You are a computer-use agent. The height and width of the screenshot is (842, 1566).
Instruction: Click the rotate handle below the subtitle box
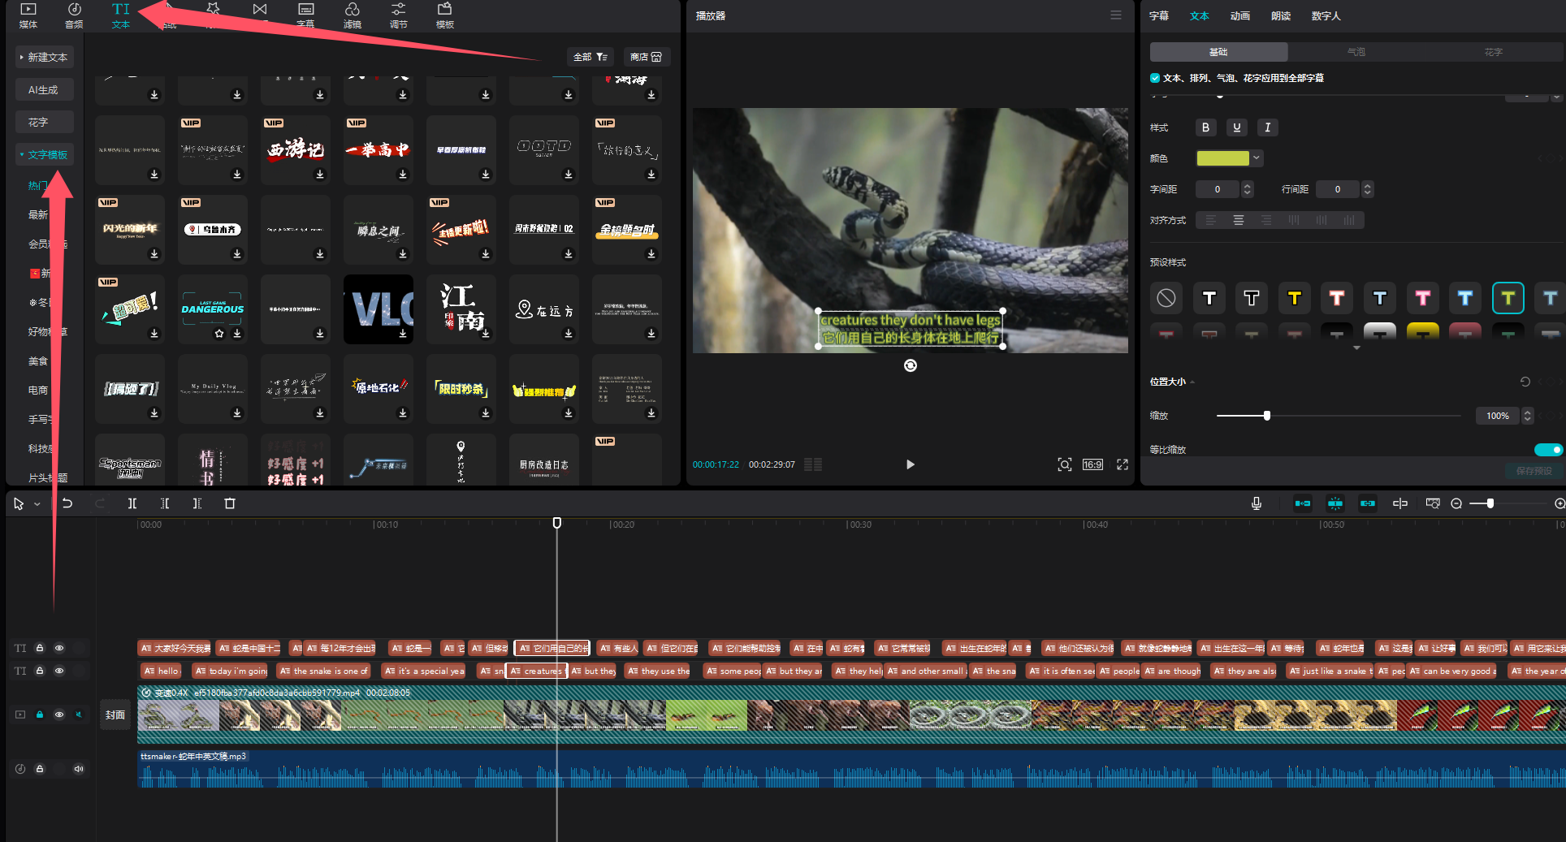click(911, 365)
